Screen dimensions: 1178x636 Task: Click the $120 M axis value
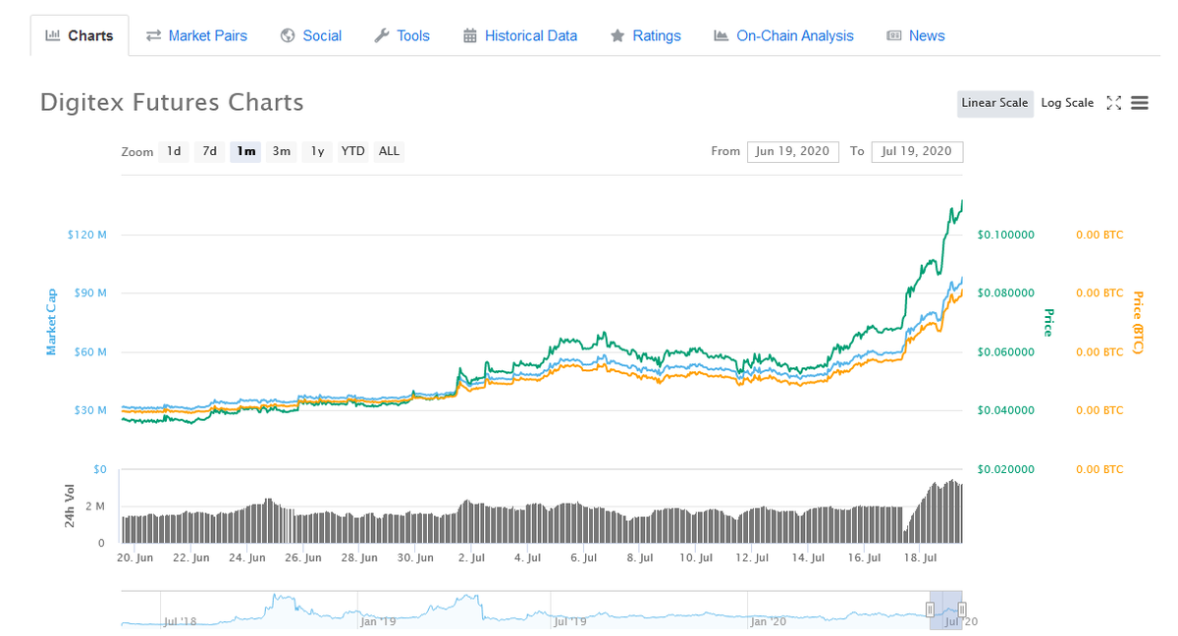(x=87, y=235)
